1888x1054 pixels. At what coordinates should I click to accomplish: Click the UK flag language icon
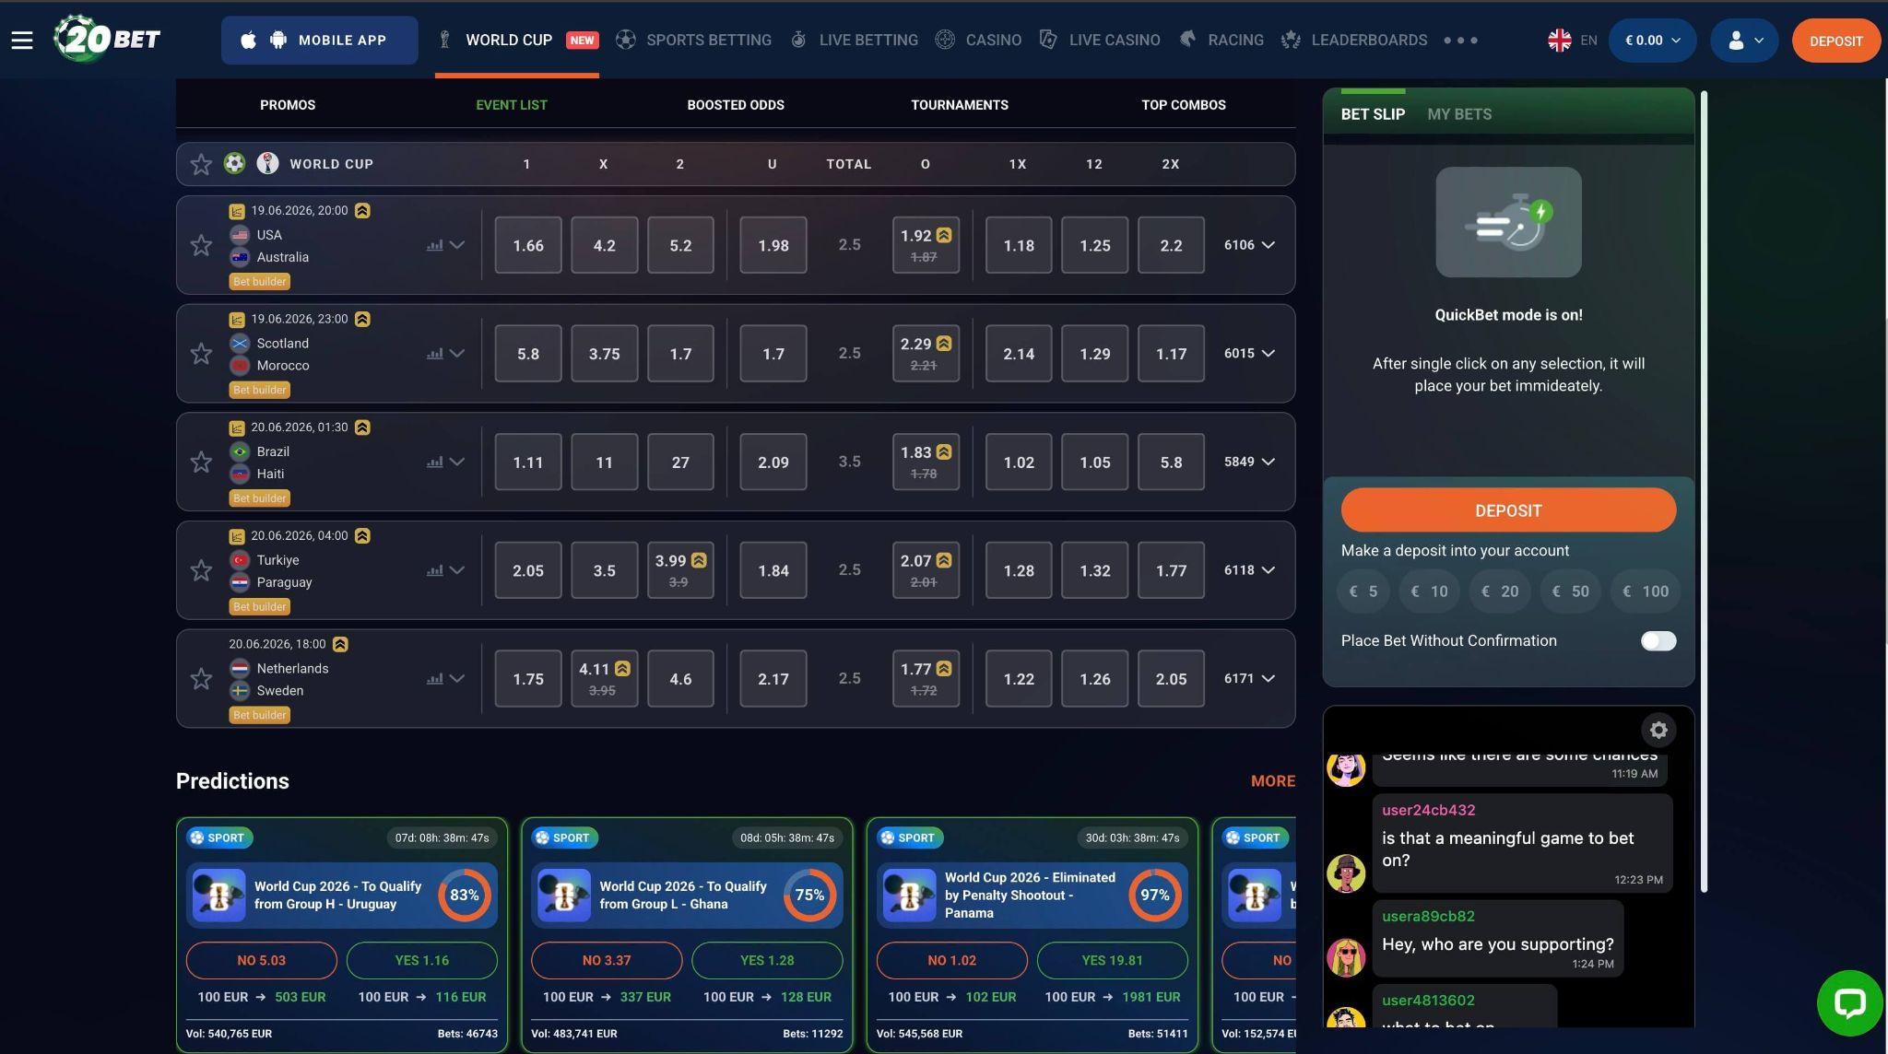[1560, 41]
